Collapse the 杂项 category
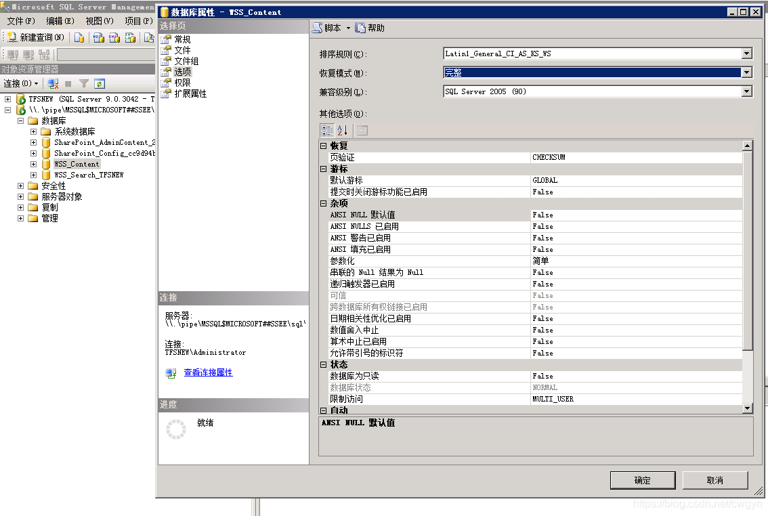This screenshot has width=768, height=516. tap(323, 203)
